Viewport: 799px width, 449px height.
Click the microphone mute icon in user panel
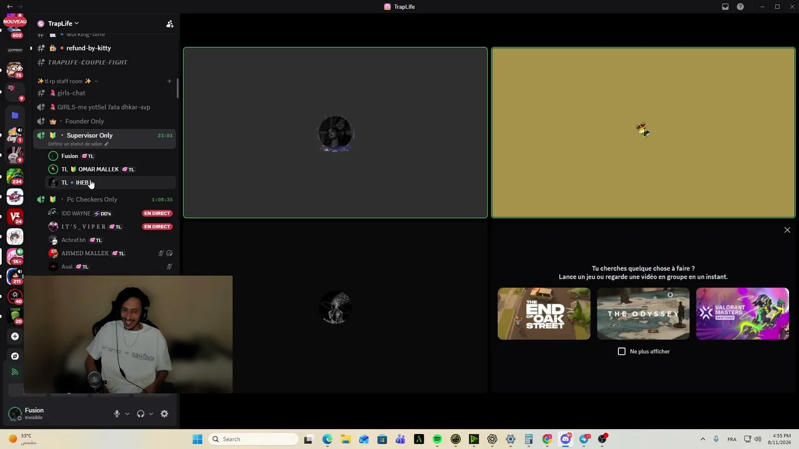pyautogui.click(x=117, y=413)
